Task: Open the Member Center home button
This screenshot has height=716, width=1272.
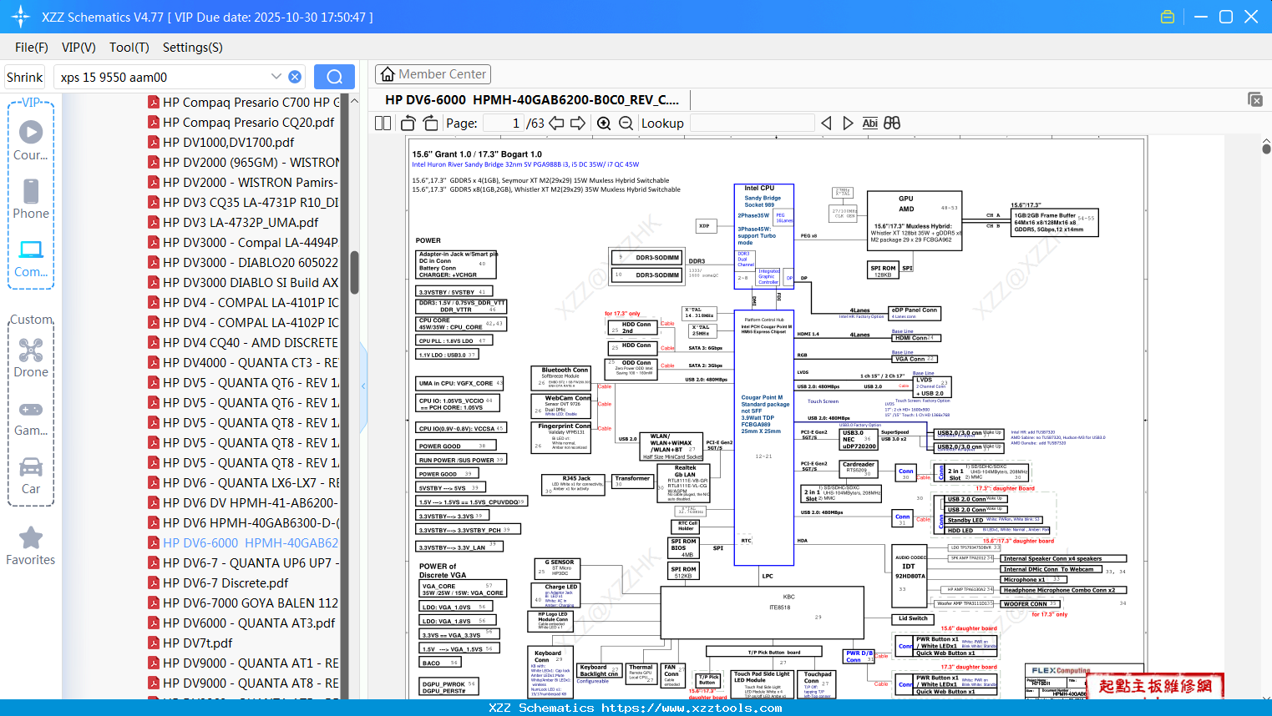Action: (433, 74)
